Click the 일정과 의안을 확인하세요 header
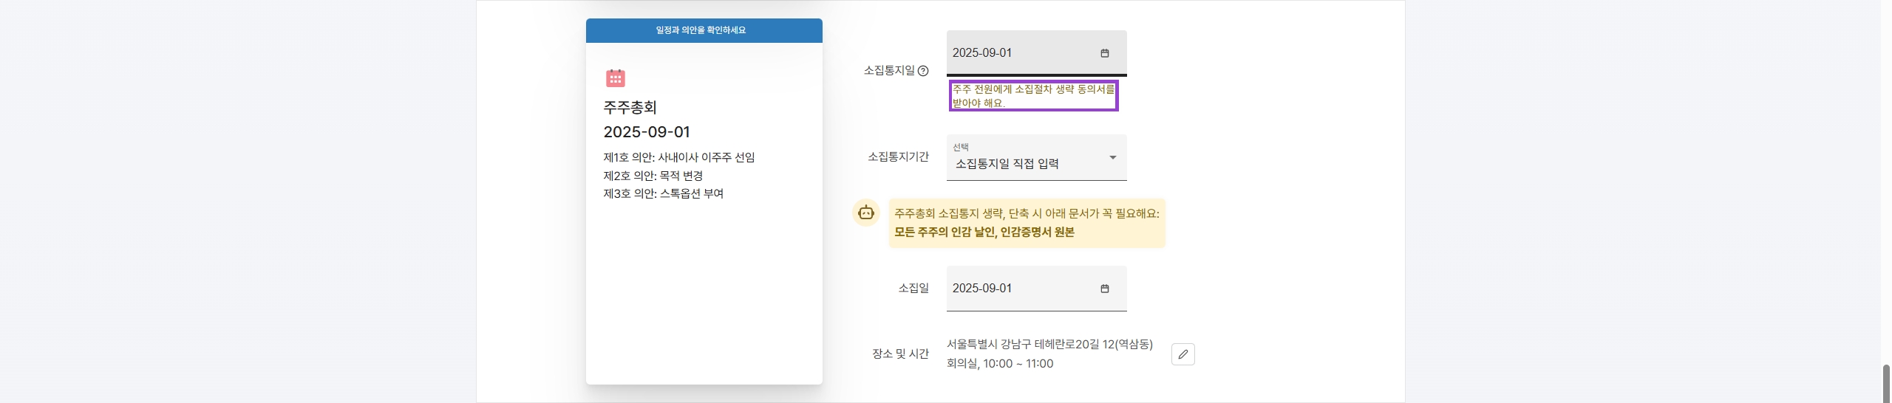Image resolution: width=1892 pixels, height=403 pixels. [x=704, y=30]
